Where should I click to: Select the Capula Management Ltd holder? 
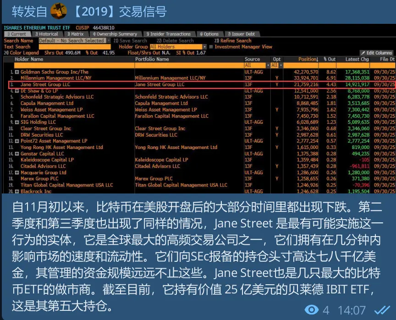point(47,103)
